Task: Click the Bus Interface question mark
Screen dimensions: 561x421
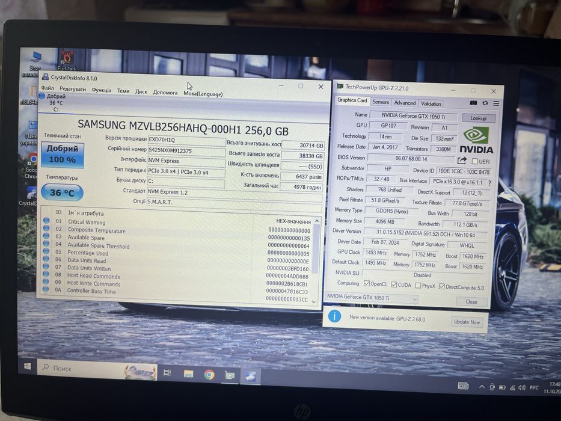Action: pyautogui.click(x=489, y=183)
